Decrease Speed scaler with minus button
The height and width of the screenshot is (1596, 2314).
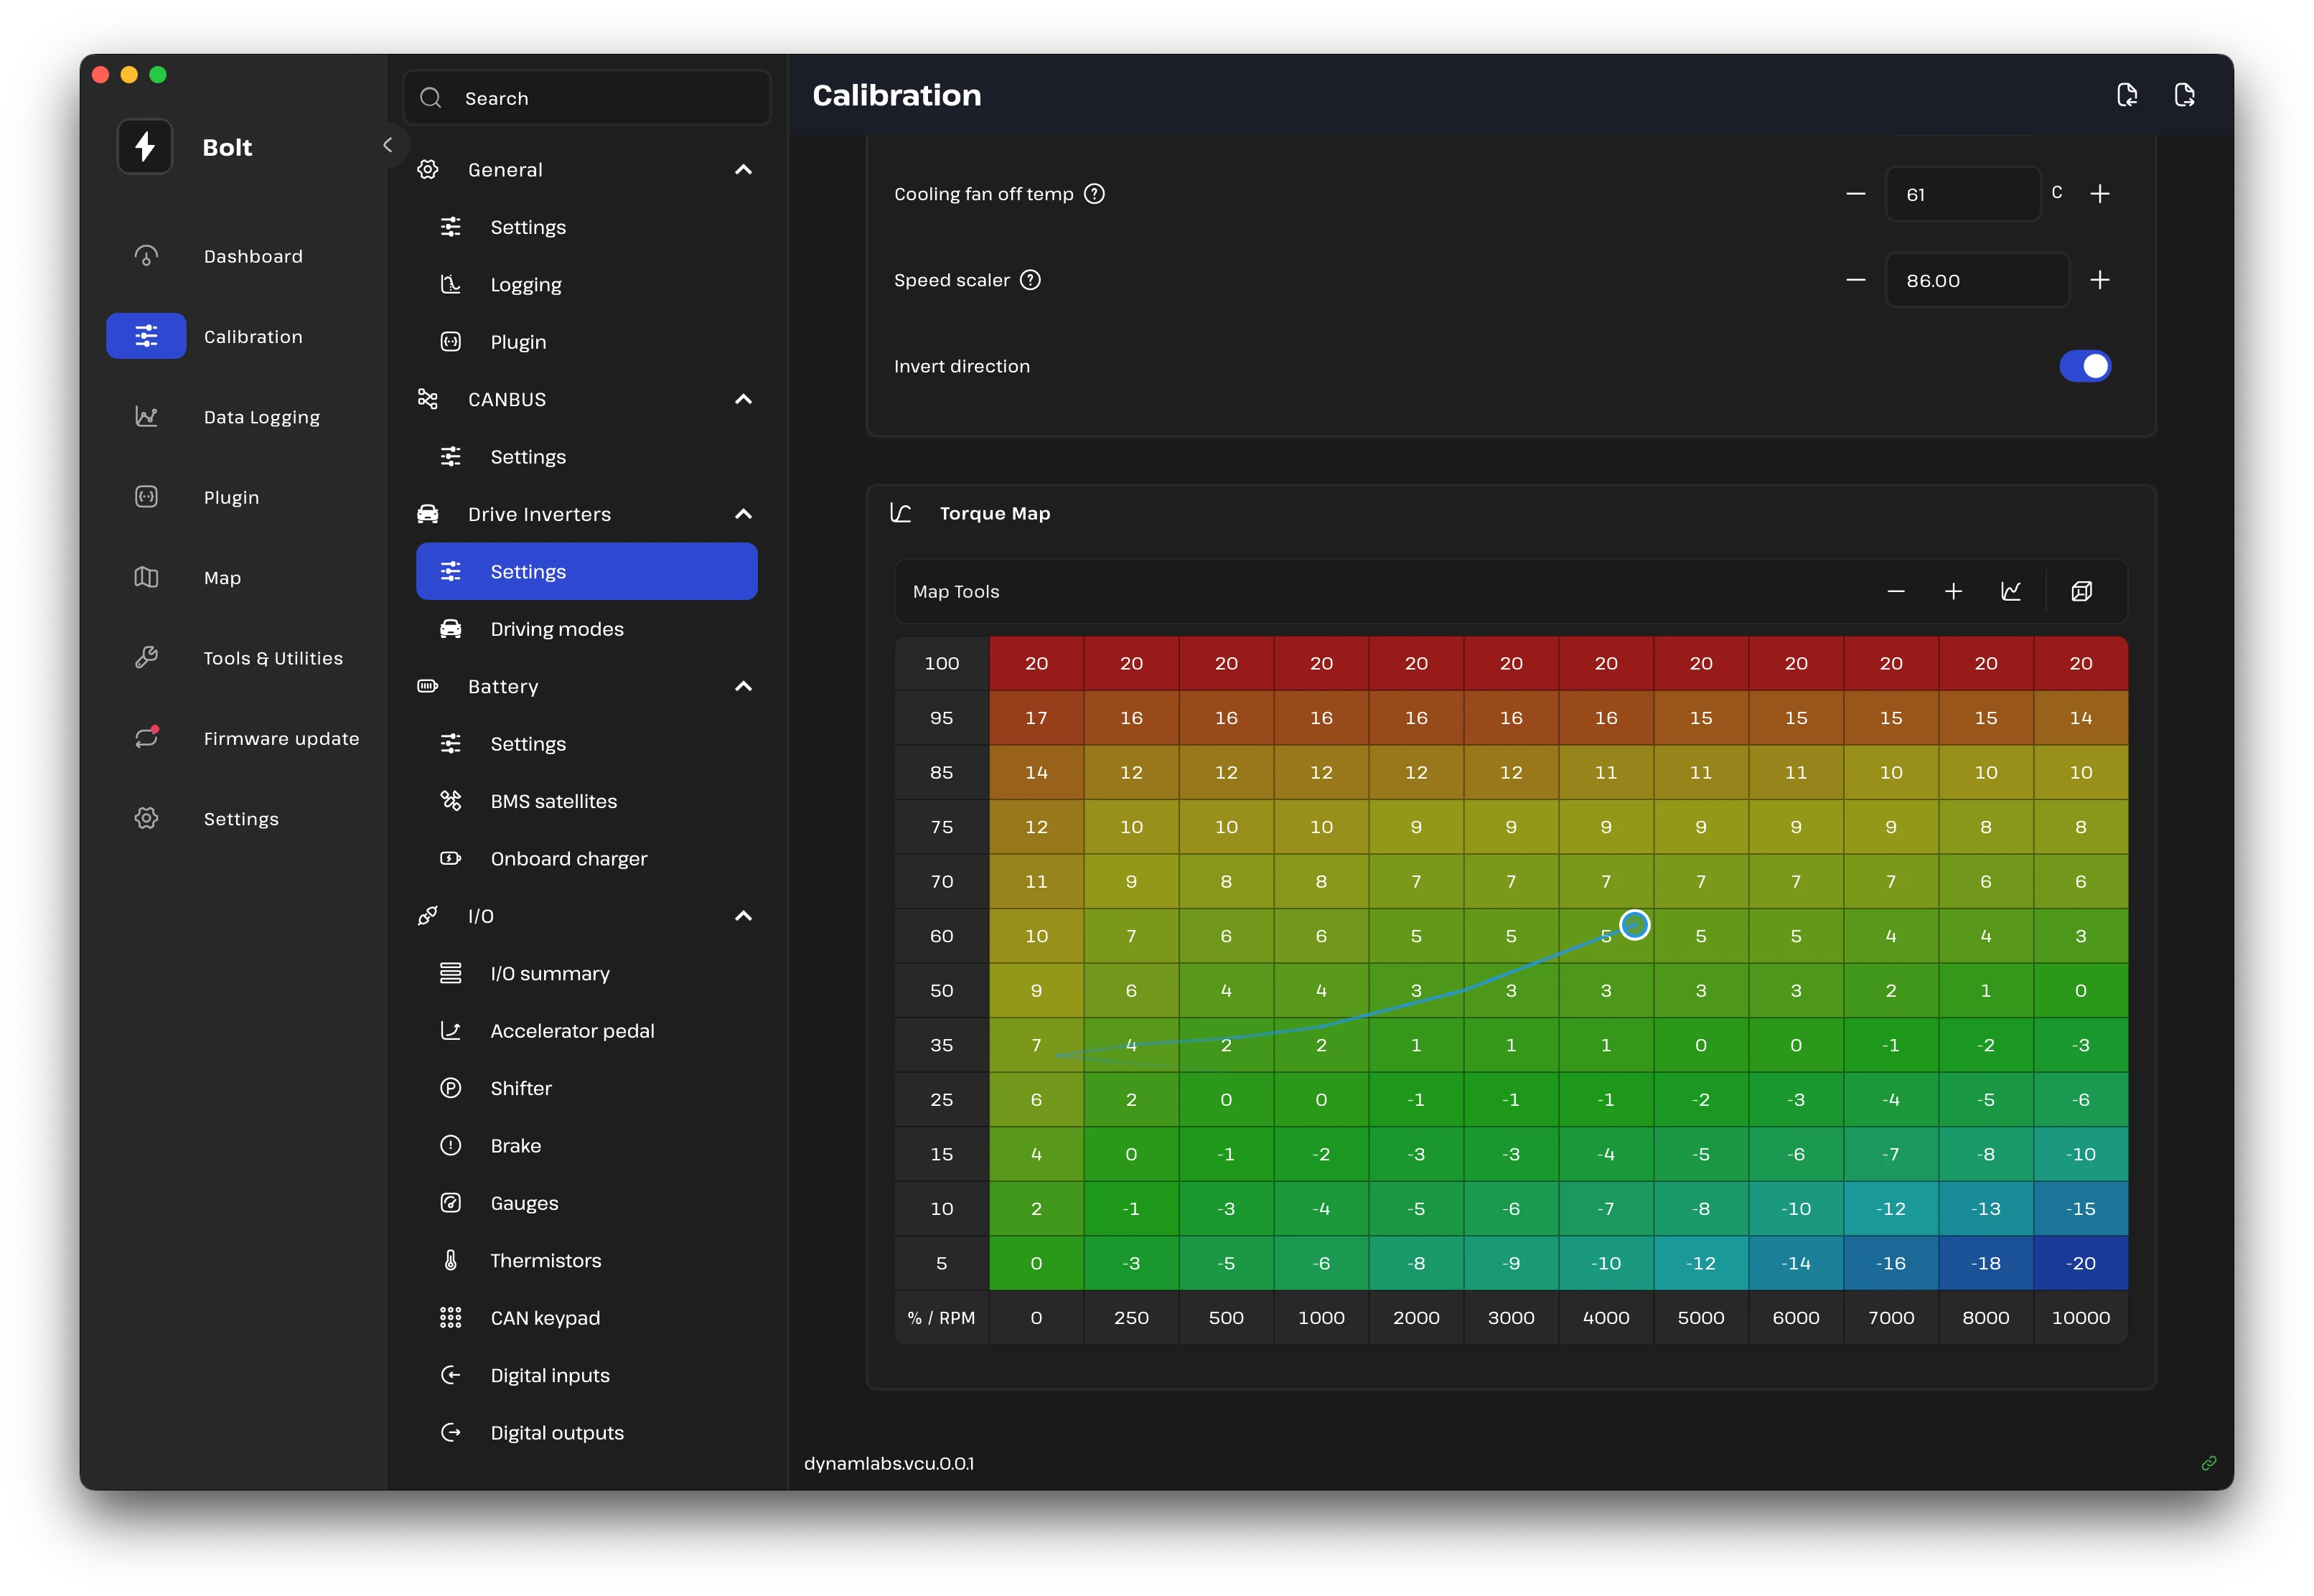click(1855, 280)
